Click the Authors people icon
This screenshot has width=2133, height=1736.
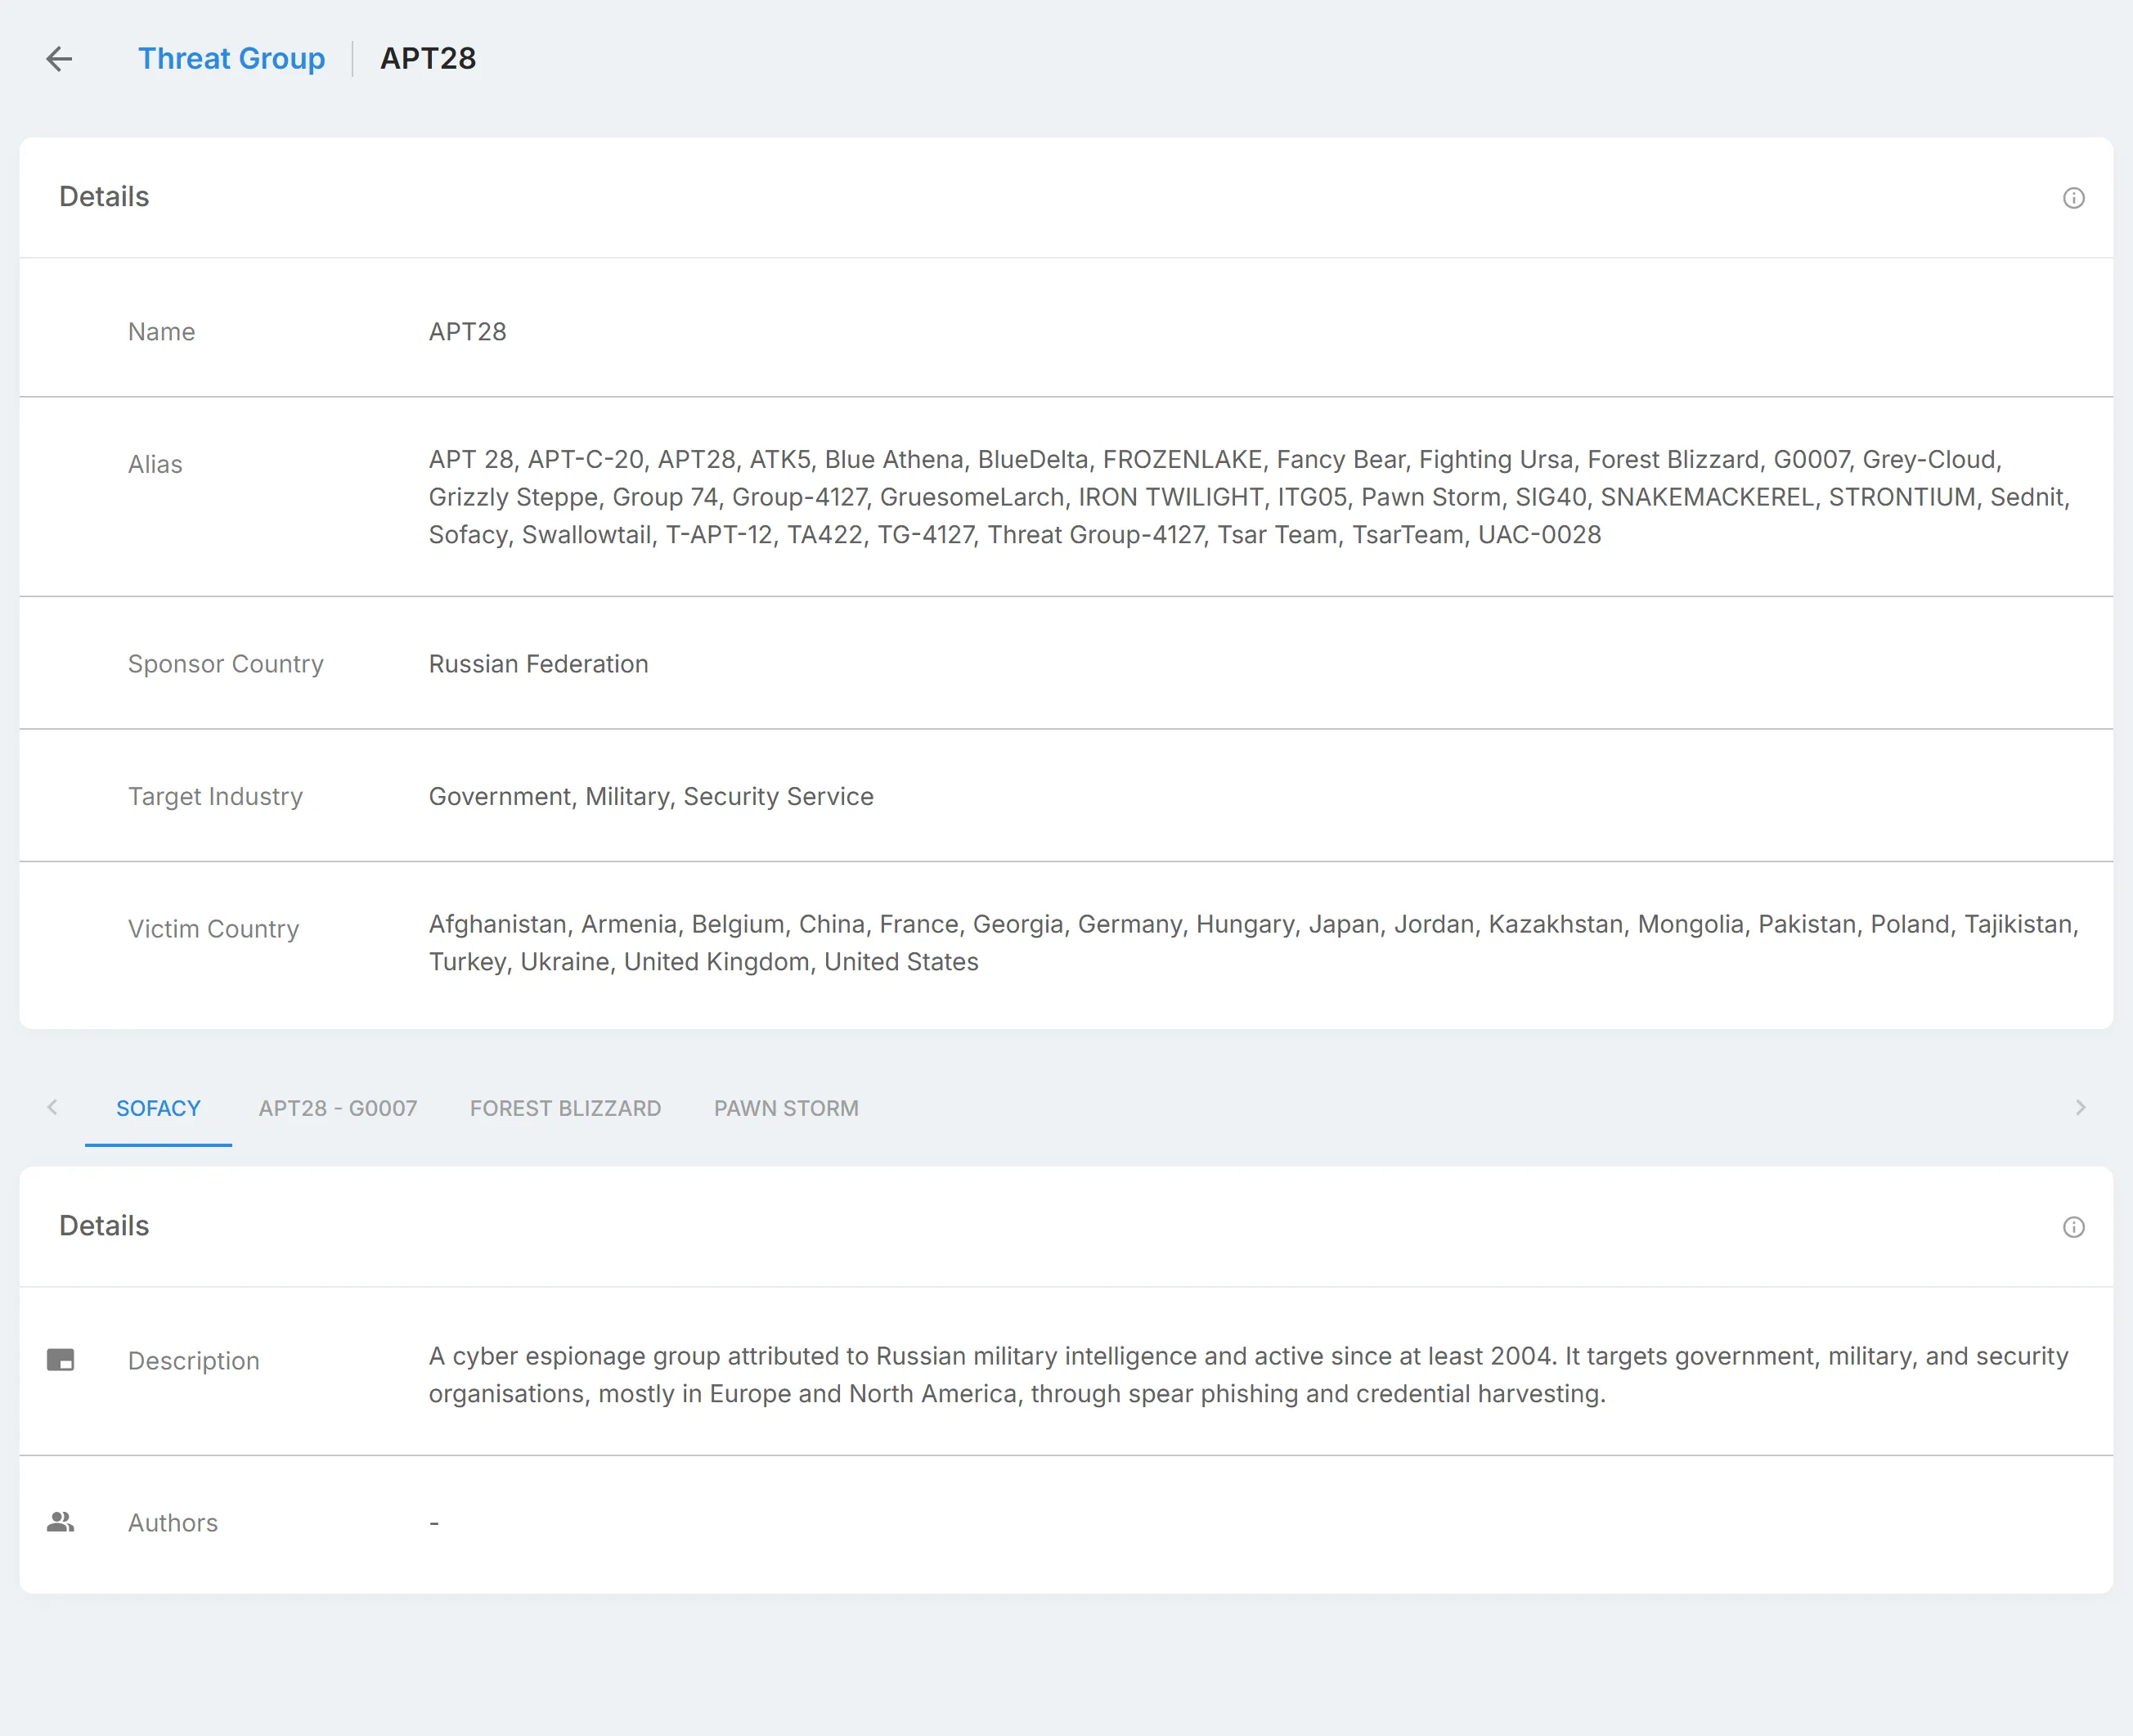pos(61,1522)
